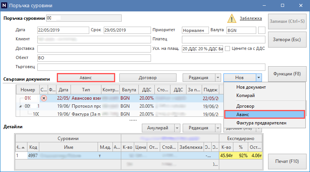The image size is (310, 172).
Task: Click the Клиент input field
Action: tap(94, 40)
